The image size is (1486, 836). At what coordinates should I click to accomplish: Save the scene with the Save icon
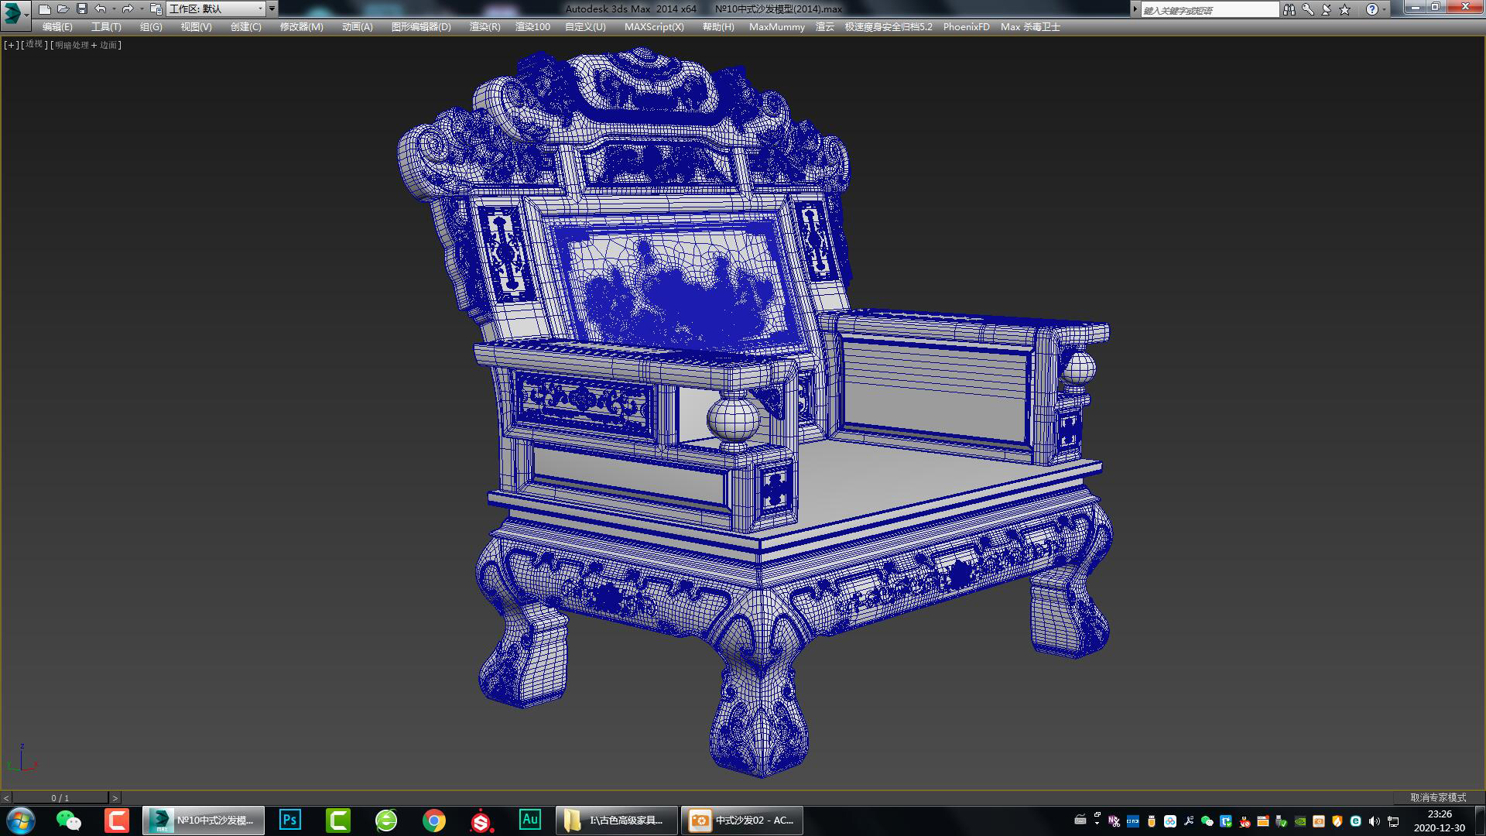click(x=82, y=9)
